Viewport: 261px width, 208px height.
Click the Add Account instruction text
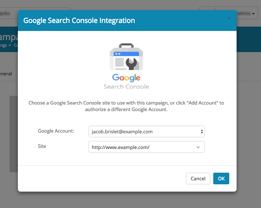[126, 106]
